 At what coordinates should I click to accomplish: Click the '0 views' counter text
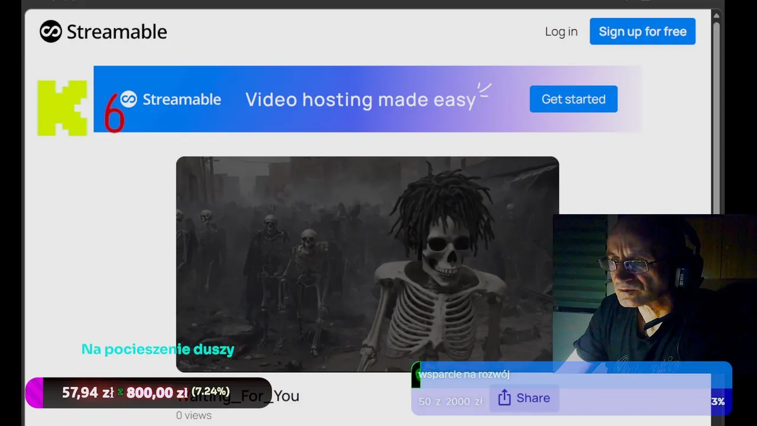pos(194,415)
